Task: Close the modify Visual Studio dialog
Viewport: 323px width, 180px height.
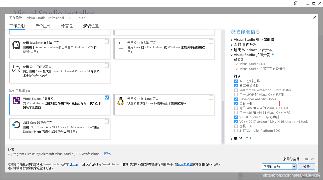Action: 315,17
